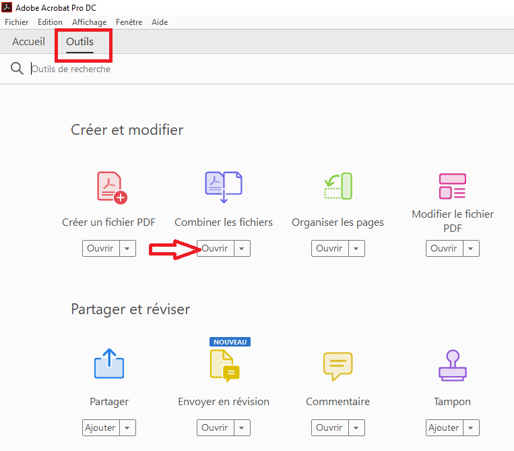Click Ouvrir under Commentaire

[330, 427]
